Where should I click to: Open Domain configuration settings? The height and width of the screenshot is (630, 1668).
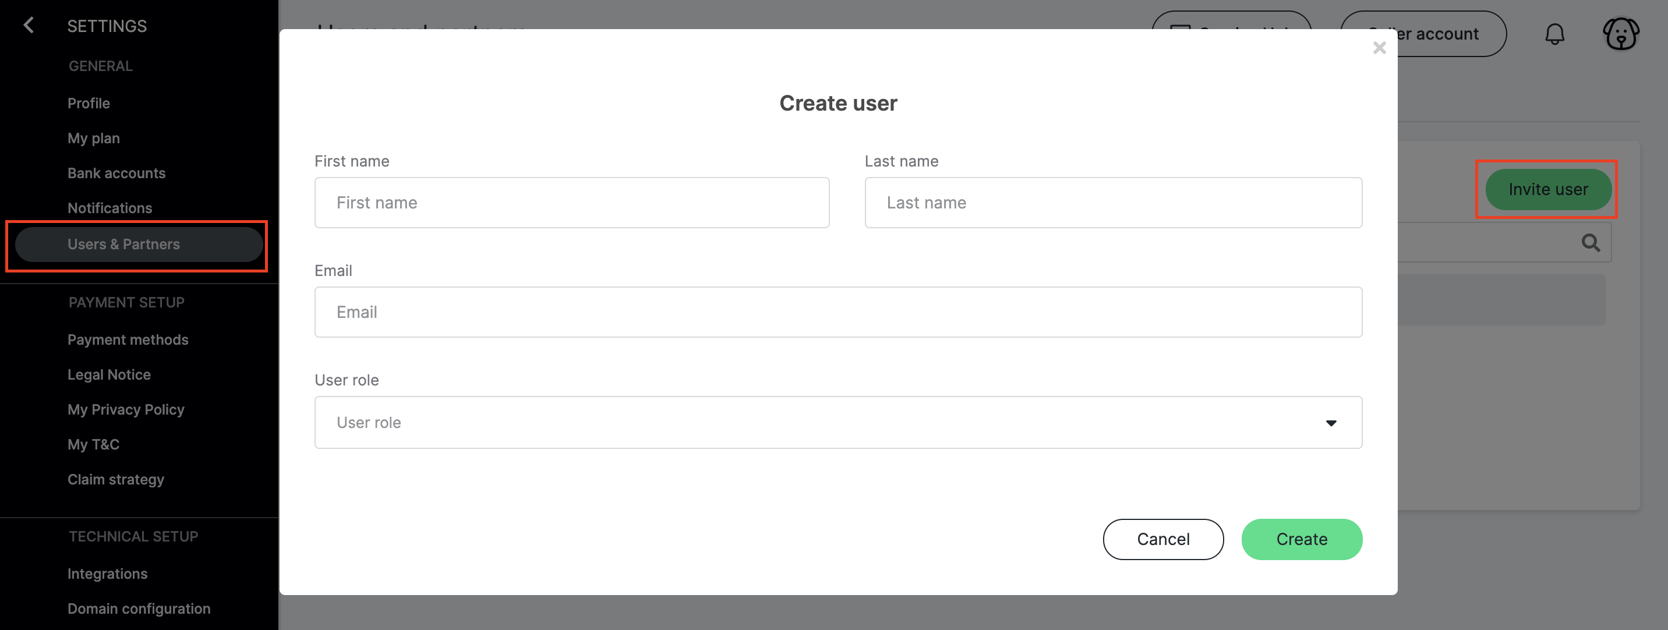(x=139, y=608)
